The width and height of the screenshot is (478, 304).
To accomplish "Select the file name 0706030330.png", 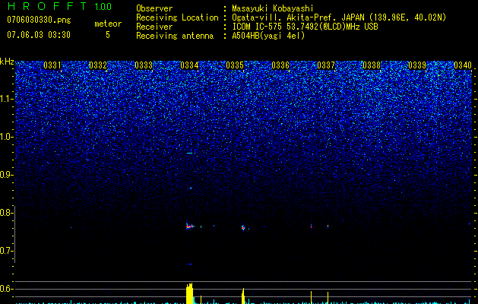I will tap(39, 20).
